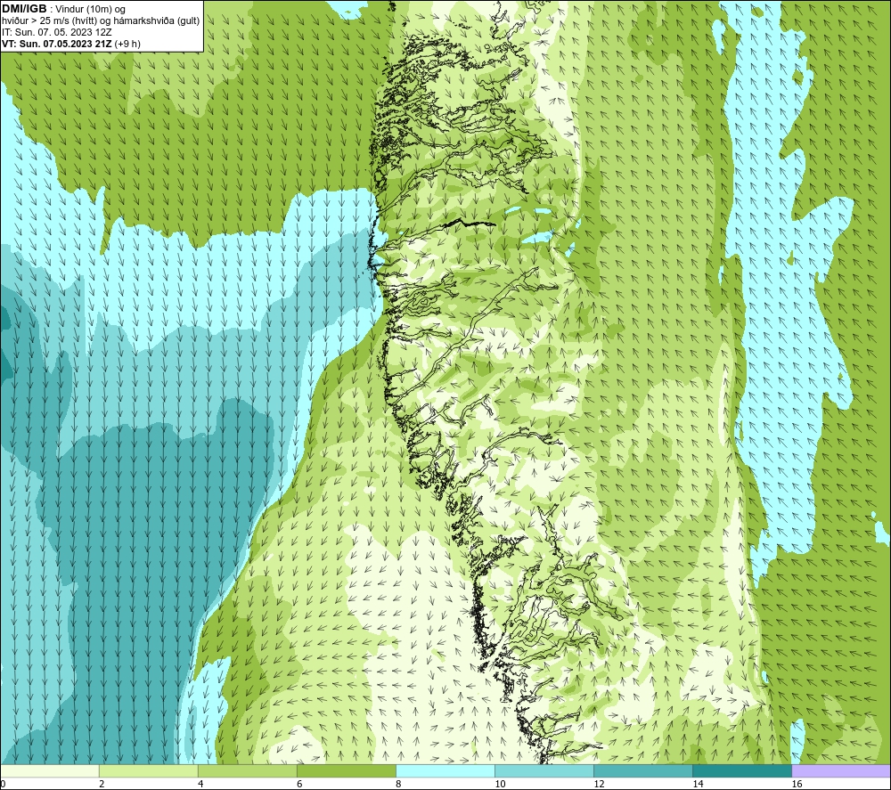Image resolution: width=891 pixels, height=790 pixels.
Task: Click the legend label 12
Action: coord(599,784)
